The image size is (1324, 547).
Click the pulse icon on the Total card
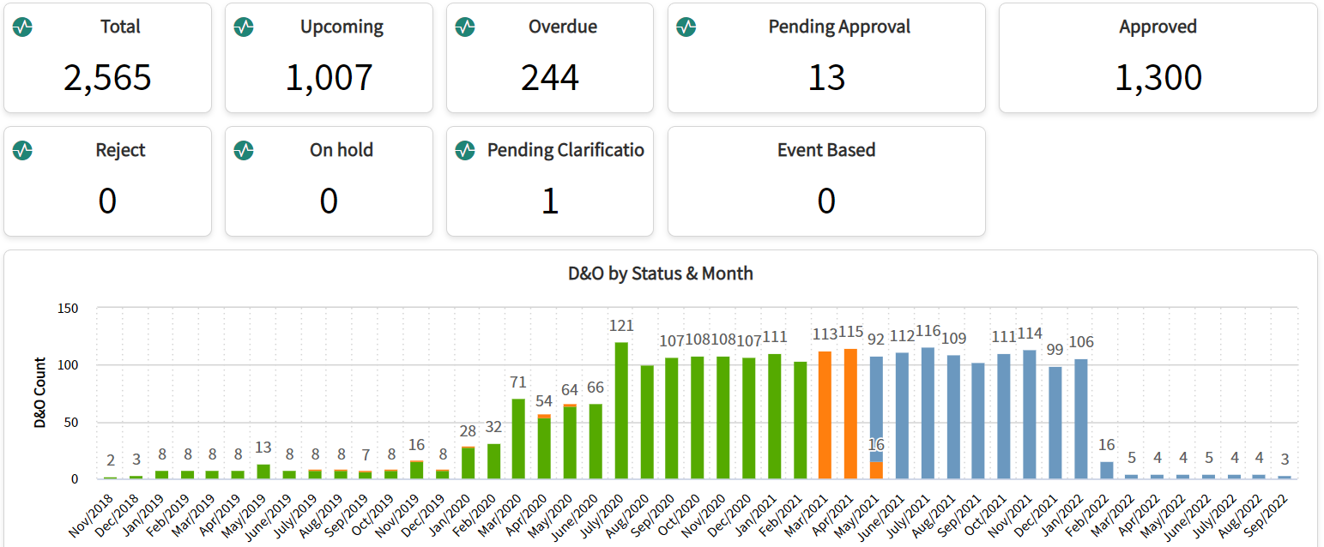coord(22,27)
